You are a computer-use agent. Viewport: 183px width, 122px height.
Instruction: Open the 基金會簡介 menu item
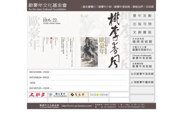(89, 7)
